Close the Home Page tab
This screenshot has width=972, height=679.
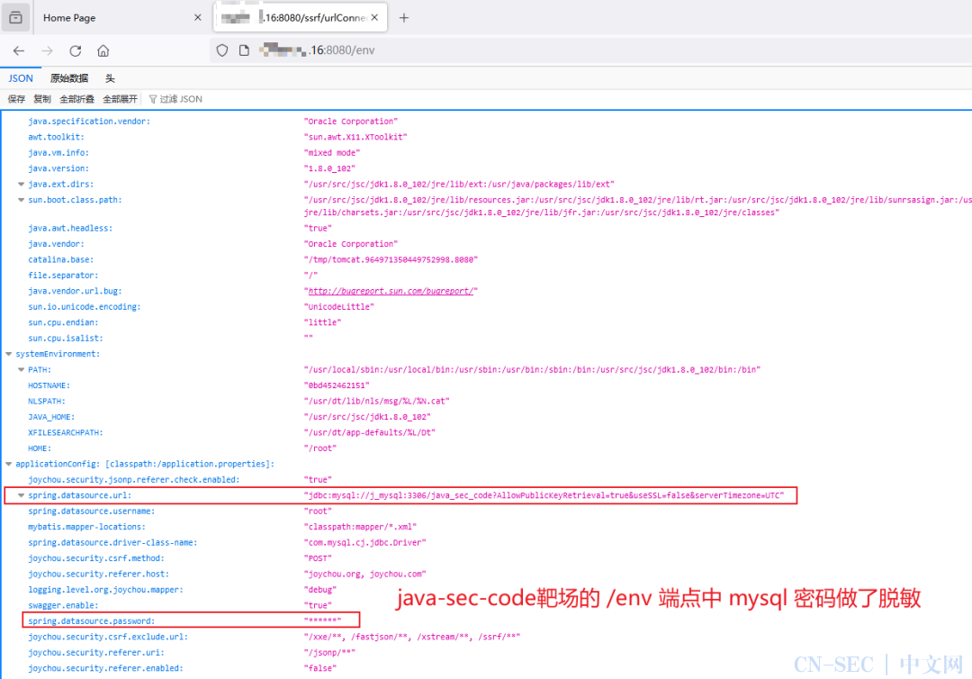coord(198,17)
